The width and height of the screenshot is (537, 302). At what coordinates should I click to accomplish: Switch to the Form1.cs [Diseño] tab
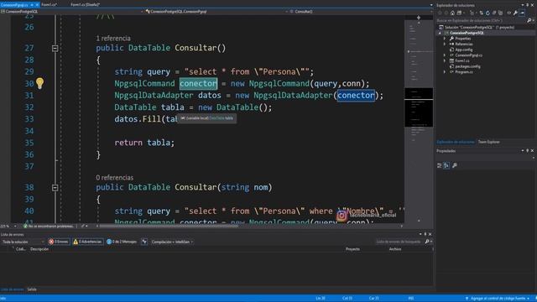(85, 5)
